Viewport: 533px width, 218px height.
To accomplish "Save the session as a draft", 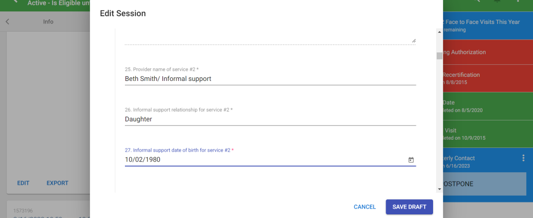I will (409, 207).
